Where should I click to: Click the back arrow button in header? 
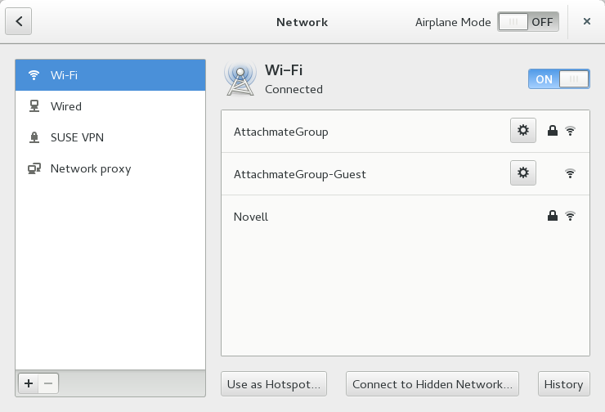coord(19,22)
